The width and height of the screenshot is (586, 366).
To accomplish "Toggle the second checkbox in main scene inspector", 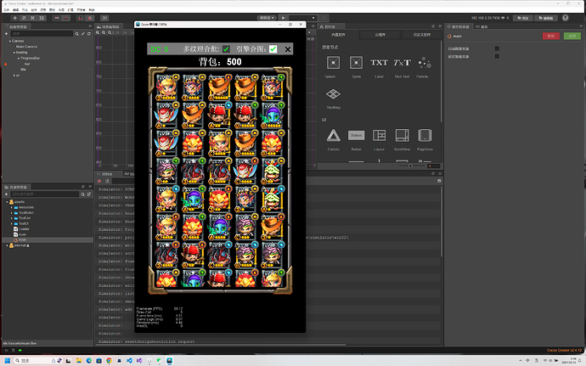I will pyautogui.click(x=497, y=56).
